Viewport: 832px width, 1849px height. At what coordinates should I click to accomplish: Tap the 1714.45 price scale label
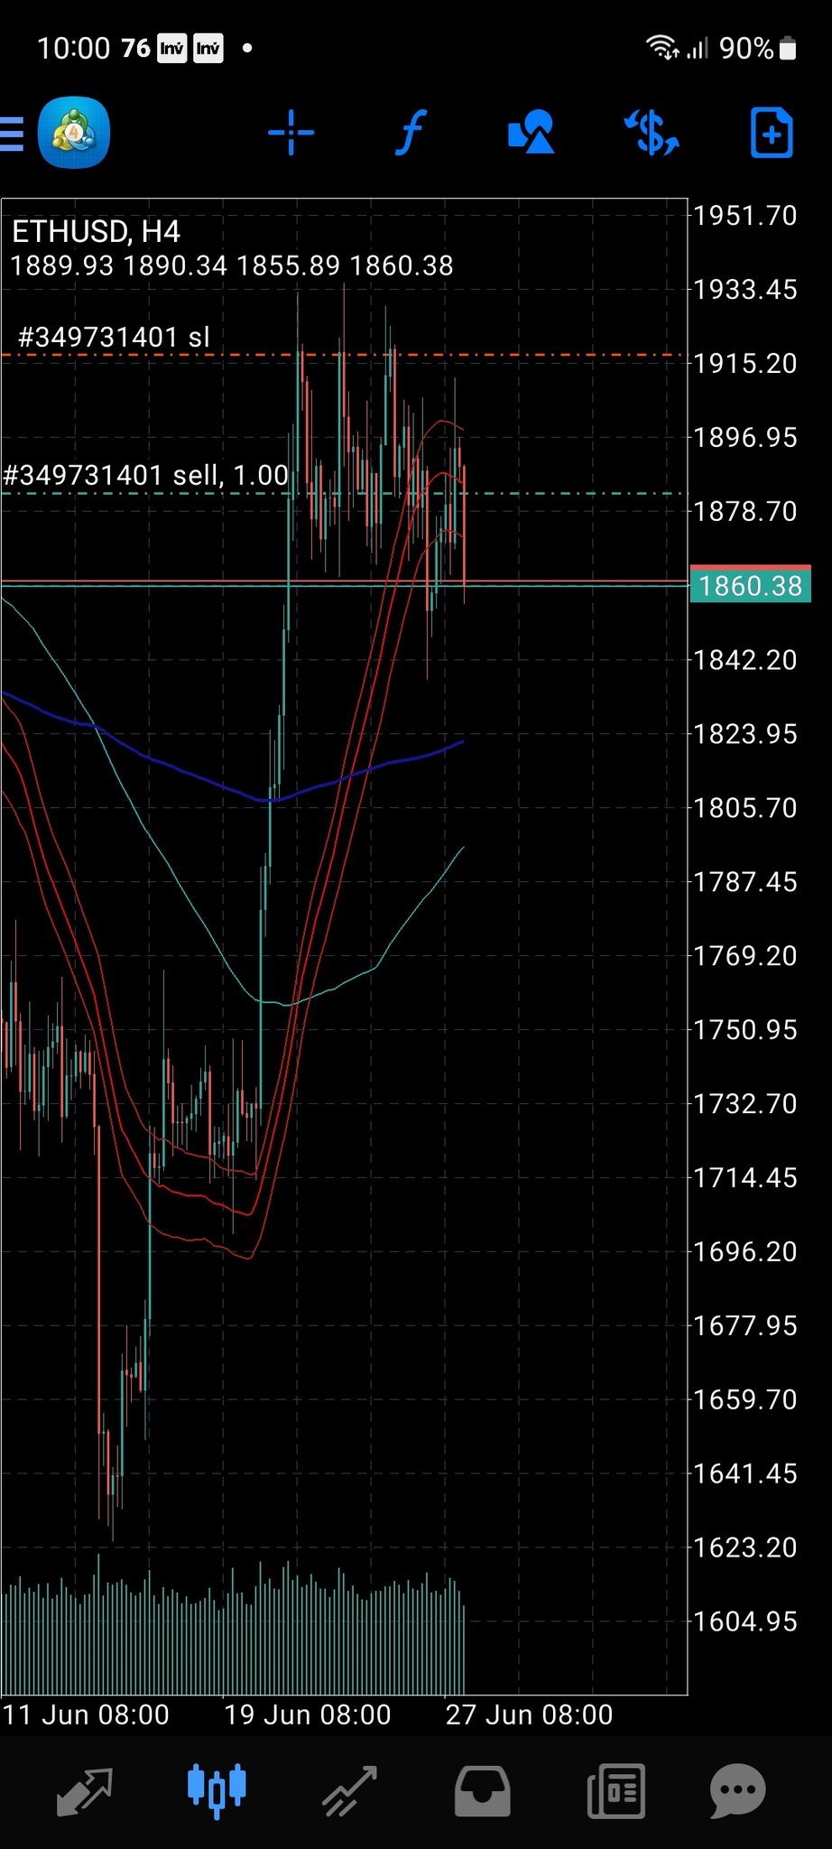pos(745,1177)
